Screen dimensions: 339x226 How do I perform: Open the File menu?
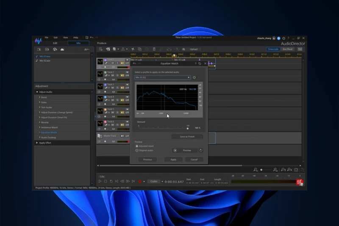click(47, 37)
